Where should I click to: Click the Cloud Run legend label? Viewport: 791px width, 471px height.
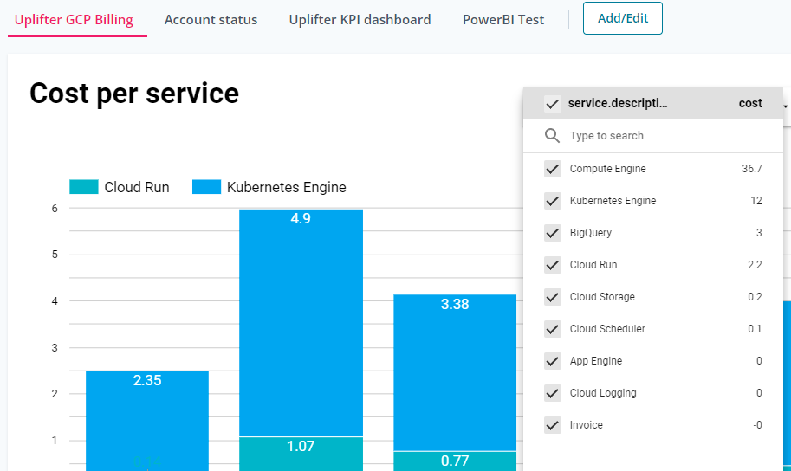tap(137, 187)
